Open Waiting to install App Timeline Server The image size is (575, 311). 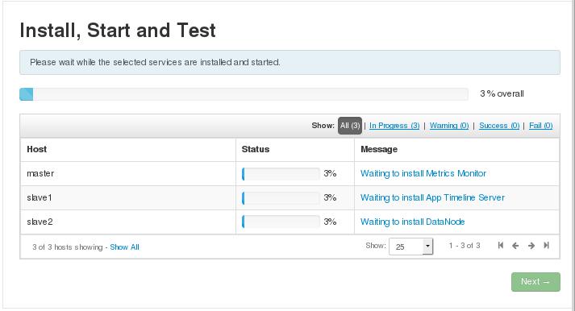click(432, 198)
